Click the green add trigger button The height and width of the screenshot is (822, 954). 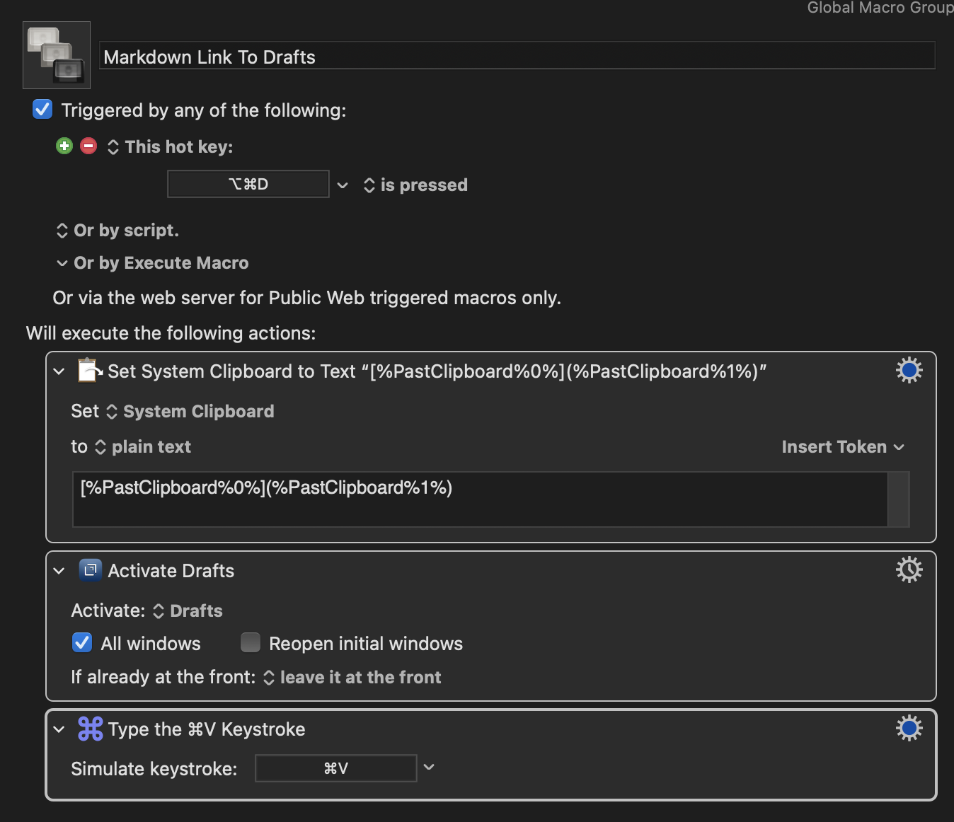click(x=64, y=146)
